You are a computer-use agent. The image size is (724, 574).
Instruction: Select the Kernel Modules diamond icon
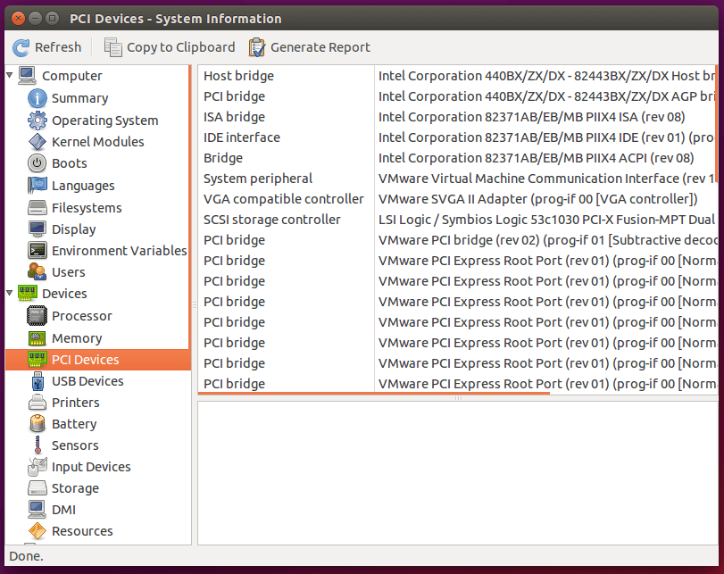click(37, 142)
